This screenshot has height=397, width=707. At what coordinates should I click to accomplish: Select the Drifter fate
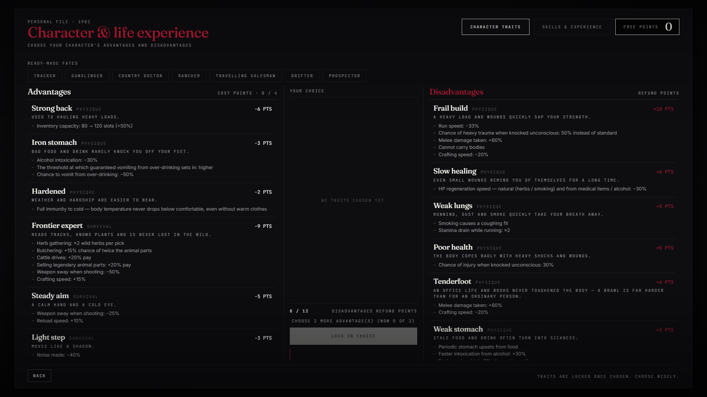[302, 76]
